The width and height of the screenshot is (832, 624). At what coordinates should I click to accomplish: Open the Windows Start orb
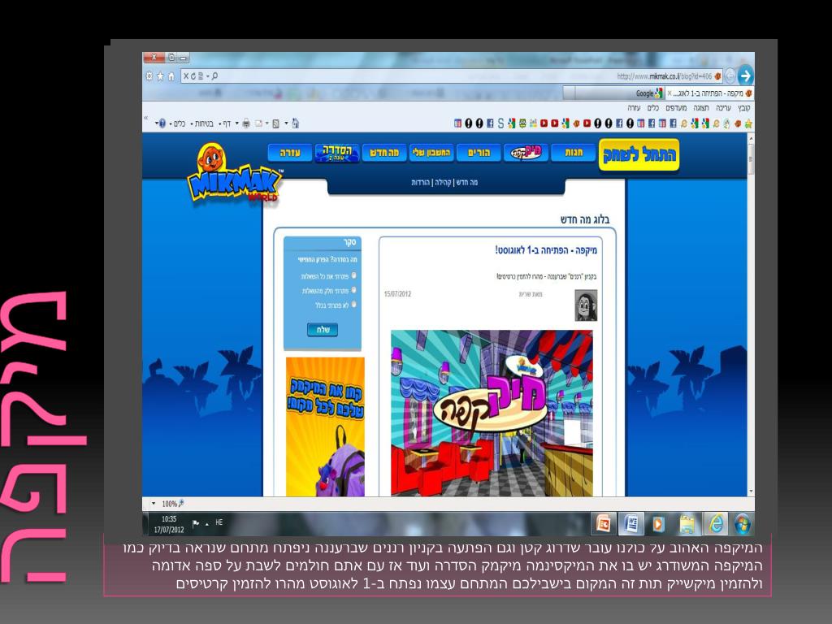(743, 524)
